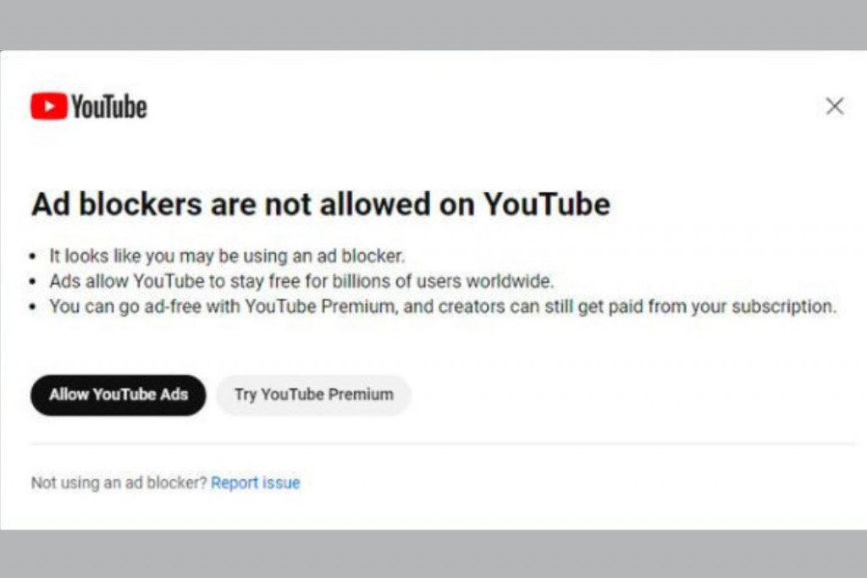Click the word "subscription" ending the third bullet

[x=786, y=306]
